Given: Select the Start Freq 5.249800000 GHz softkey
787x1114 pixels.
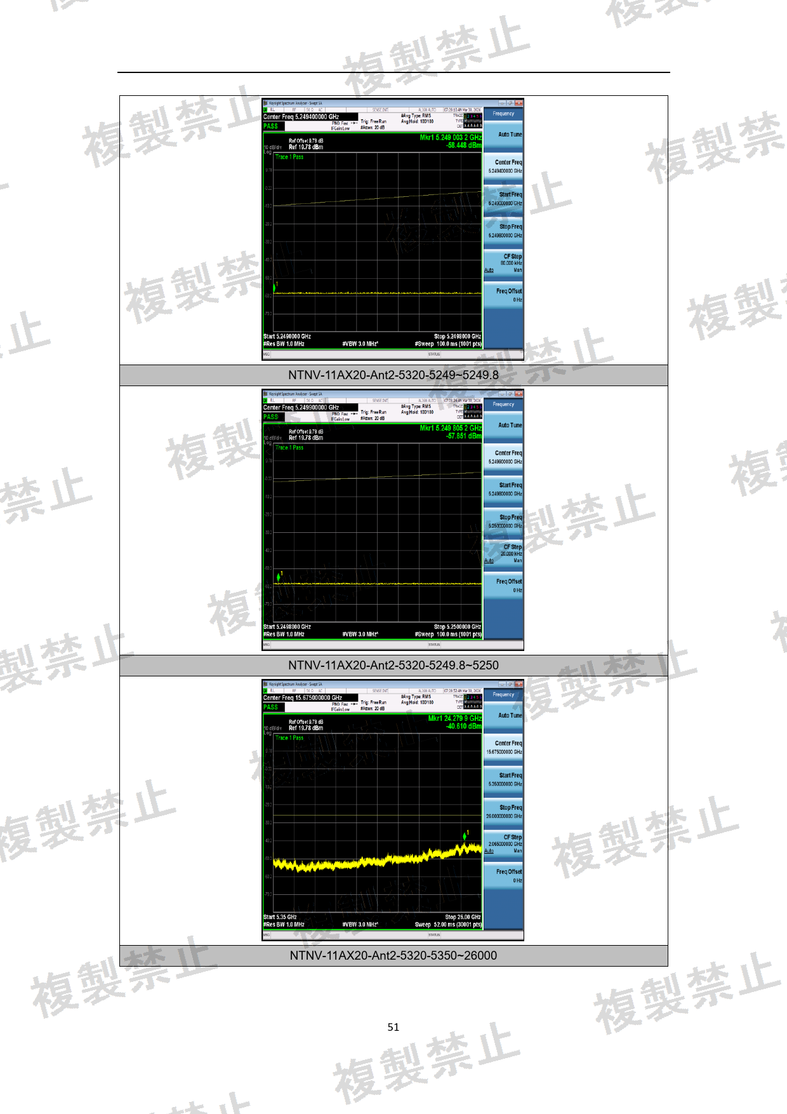Looking at the screenshot, I should coord(503,489).
